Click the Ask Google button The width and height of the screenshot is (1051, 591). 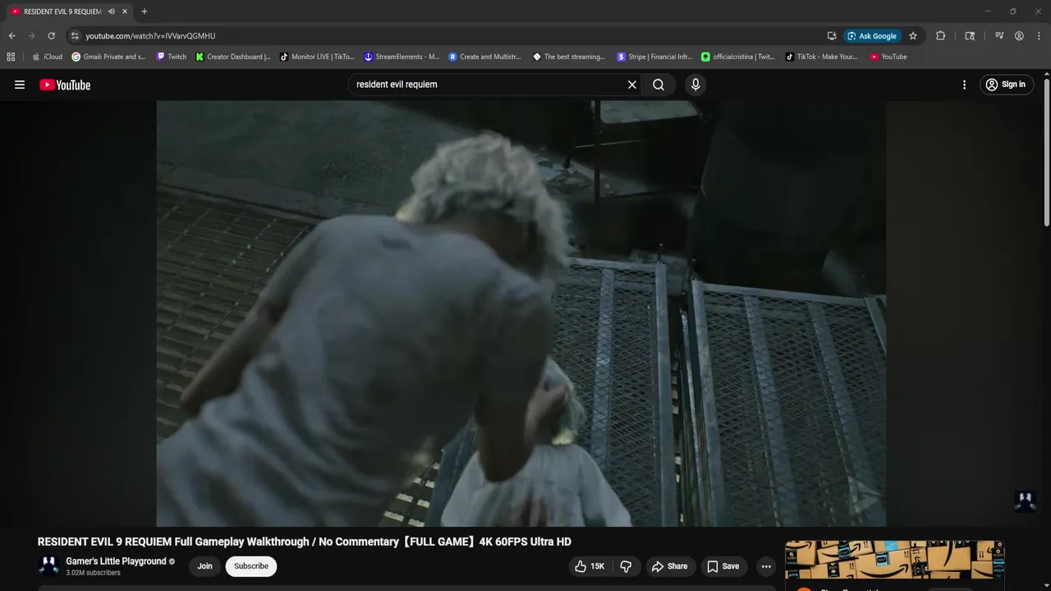pos(872,36)
